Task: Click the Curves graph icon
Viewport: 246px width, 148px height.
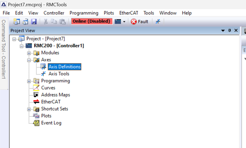Action: [36, 88]
